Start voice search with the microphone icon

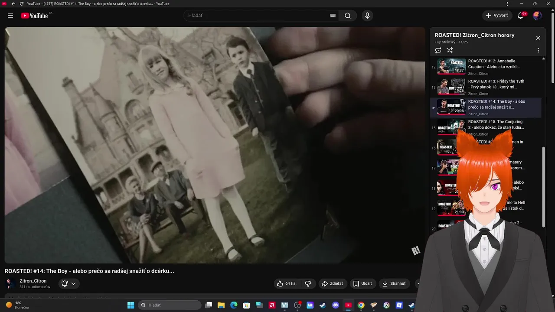[367, 16]
